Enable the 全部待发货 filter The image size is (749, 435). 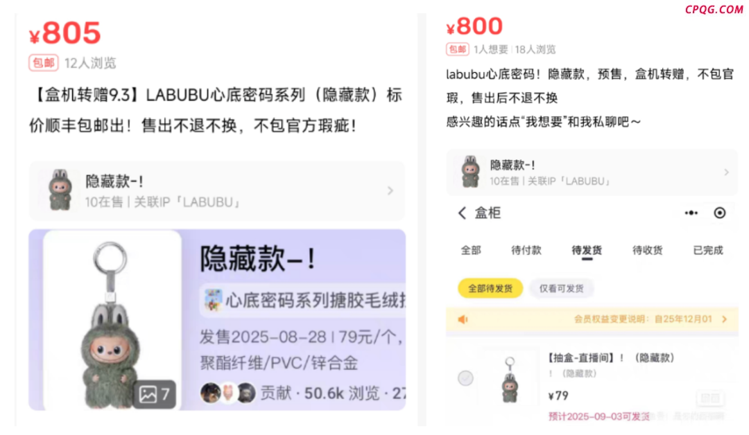(x=490, y=289)
